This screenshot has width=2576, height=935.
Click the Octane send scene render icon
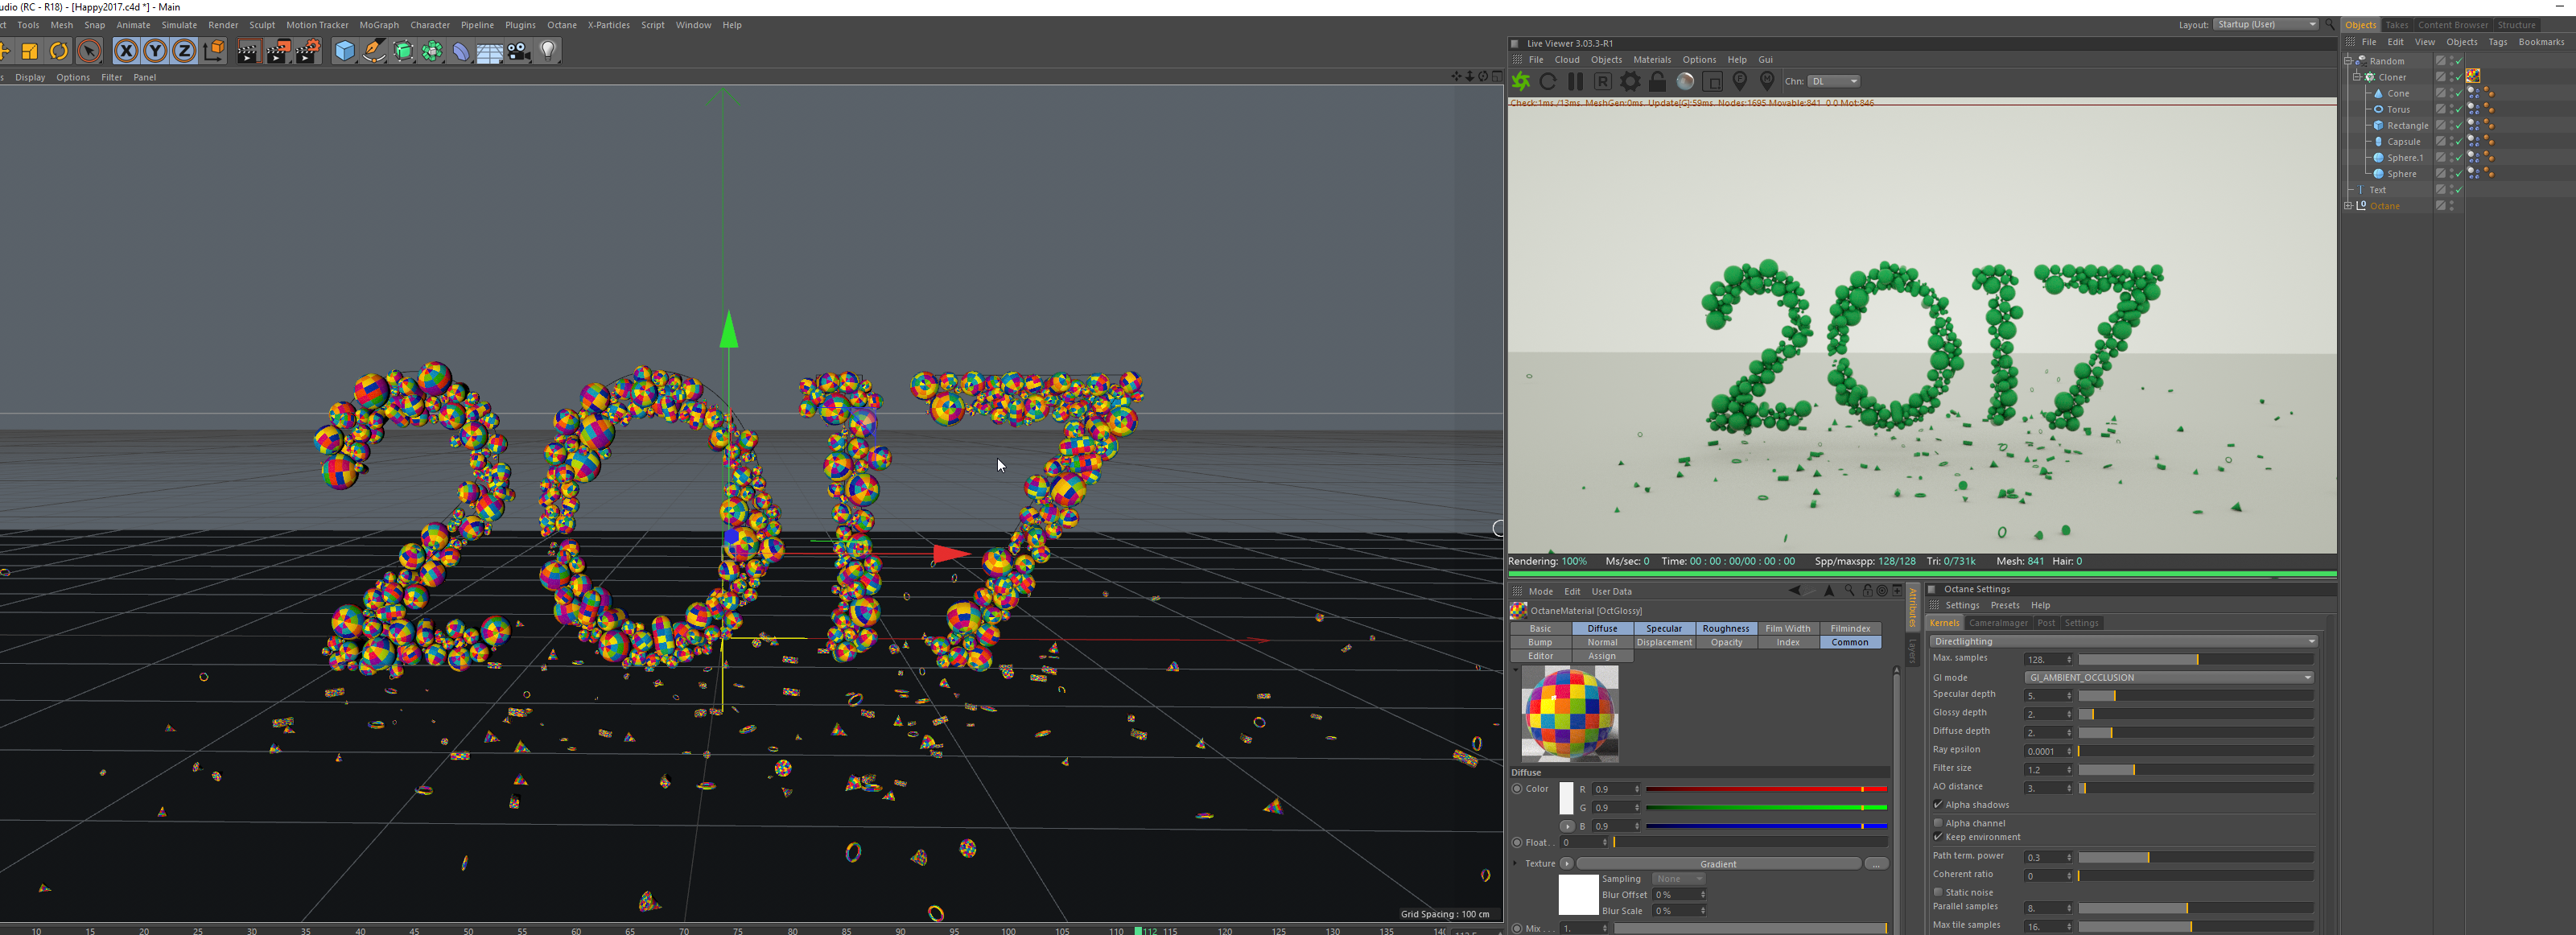click(1521, 82)
